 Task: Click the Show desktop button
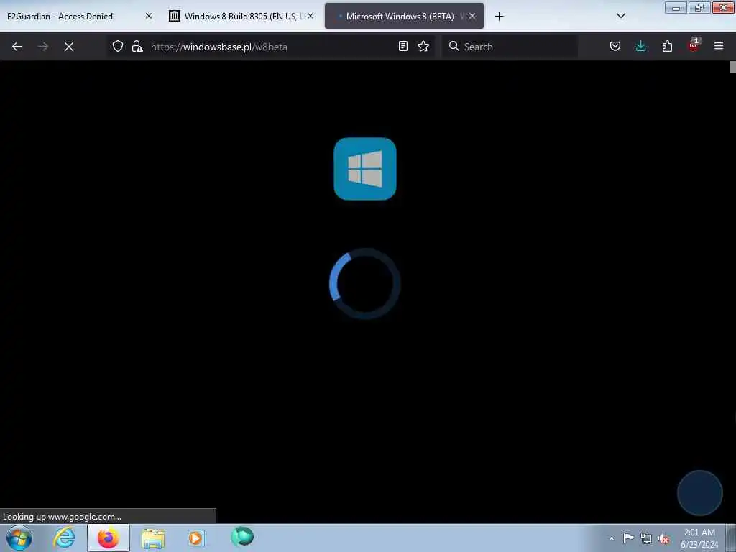[732, 538]
